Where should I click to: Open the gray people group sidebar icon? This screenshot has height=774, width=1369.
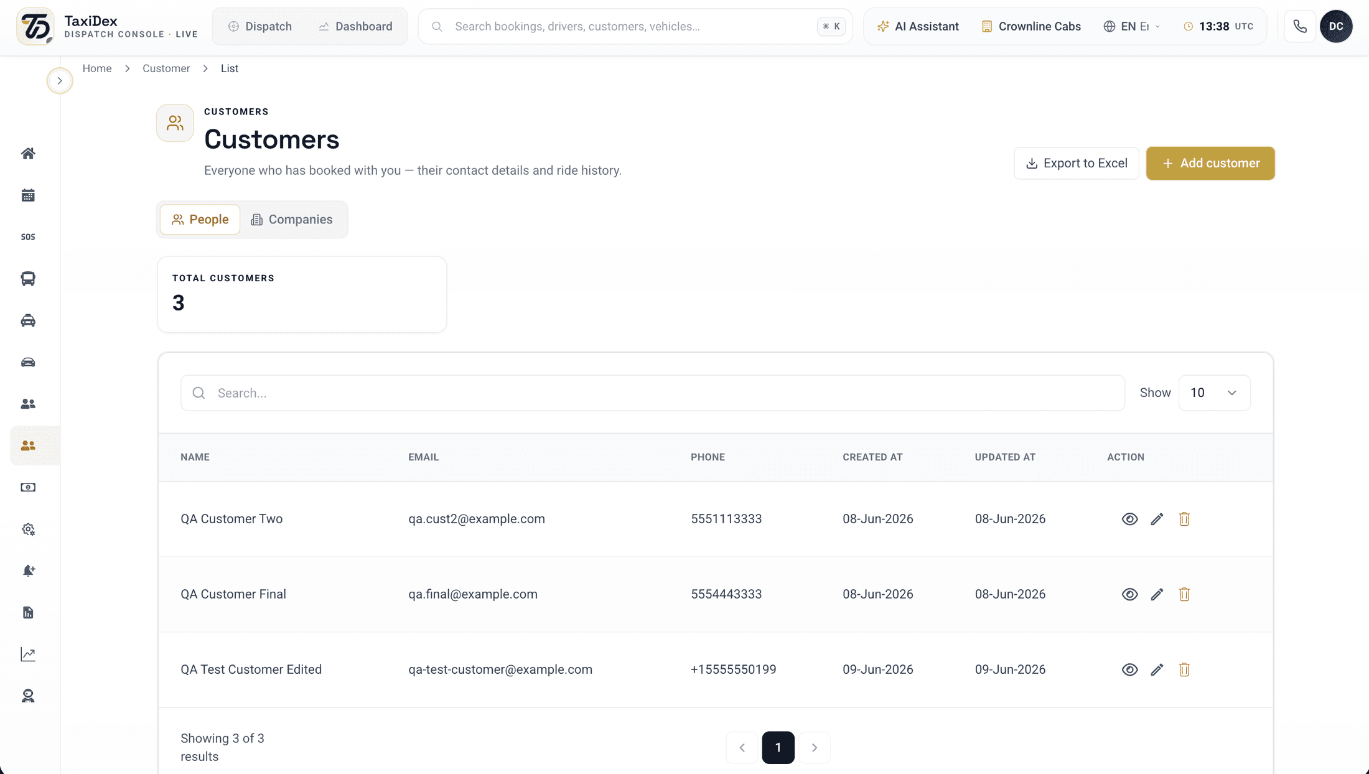(x=28, y=404)
